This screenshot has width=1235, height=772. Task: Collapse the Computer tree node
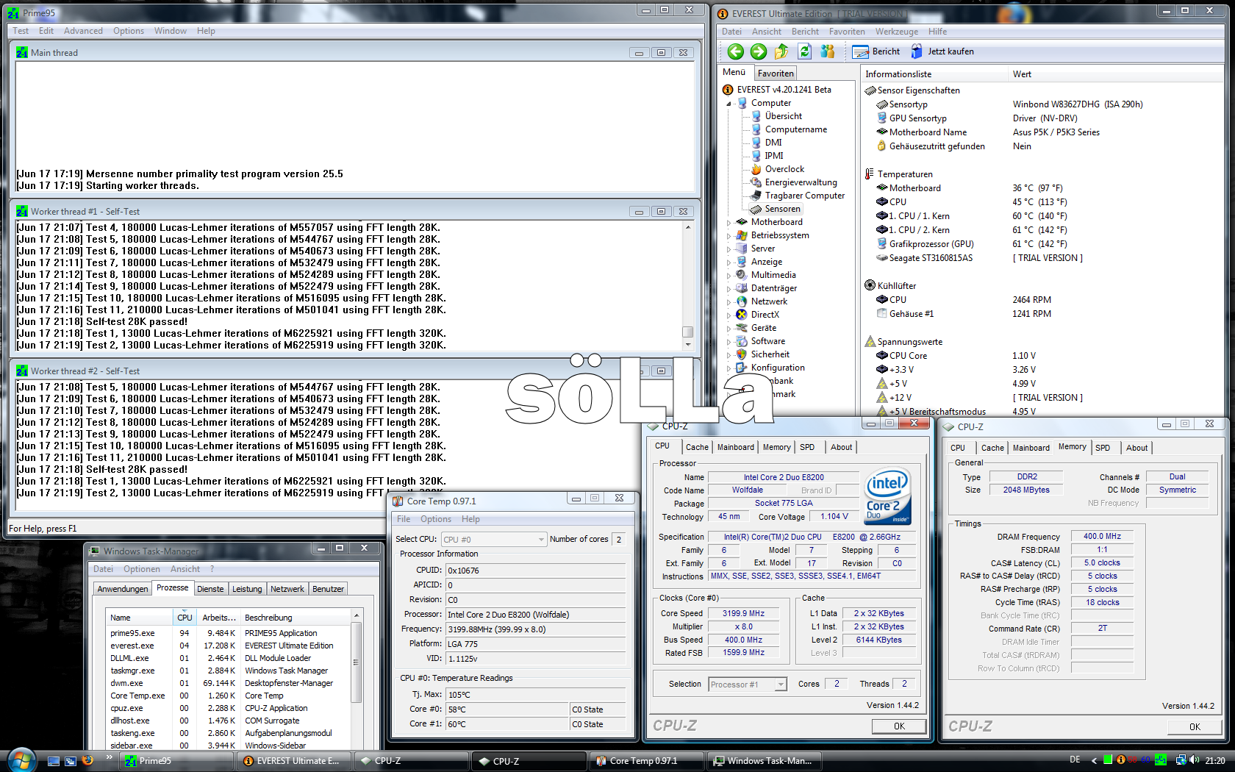[x=729, y=104]
